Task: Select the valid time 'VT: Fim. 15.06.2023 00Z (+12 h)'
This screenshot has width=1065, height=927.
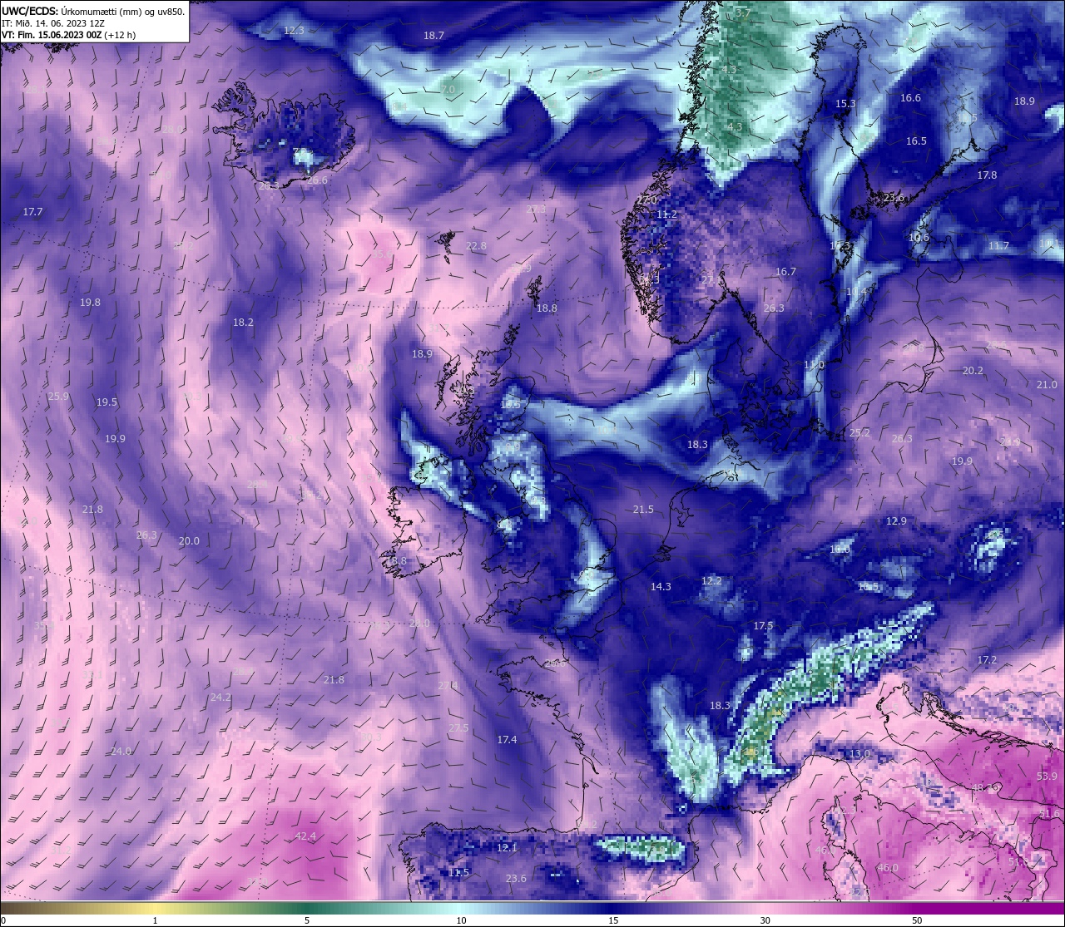Action: 68,35
